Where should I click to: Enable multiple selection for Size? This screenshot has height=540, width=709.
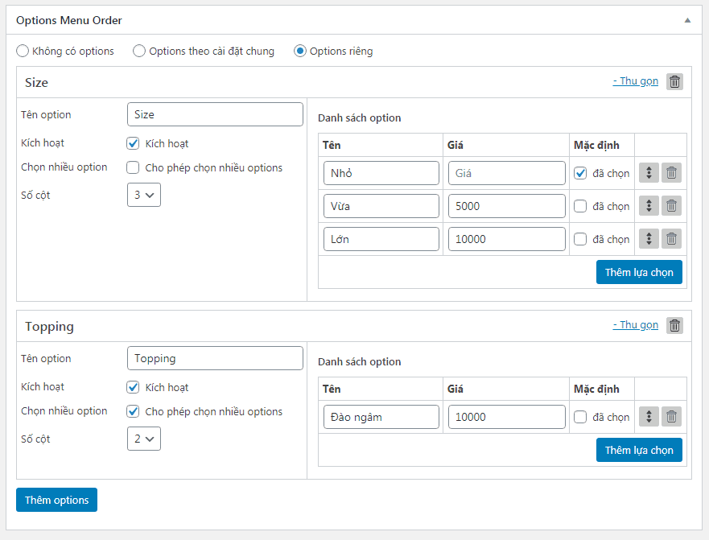click(134, 168)
